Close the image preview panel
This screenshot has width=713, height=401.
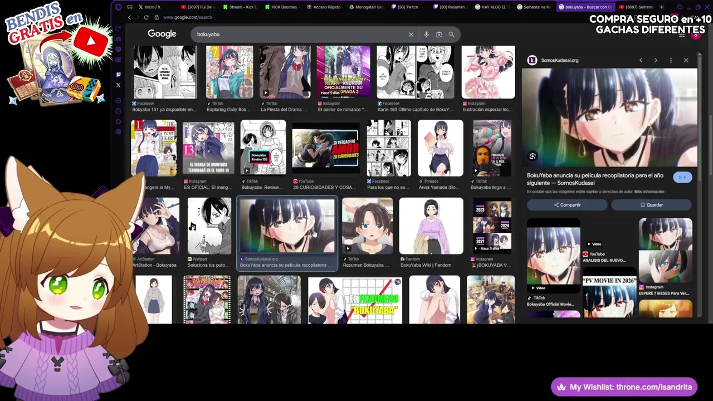[686, 60]
